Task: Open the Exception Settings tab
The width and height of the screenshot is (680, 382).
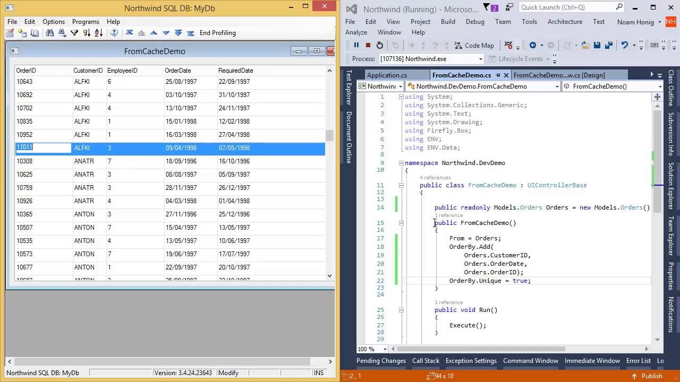Action: (x=471, y=361)
